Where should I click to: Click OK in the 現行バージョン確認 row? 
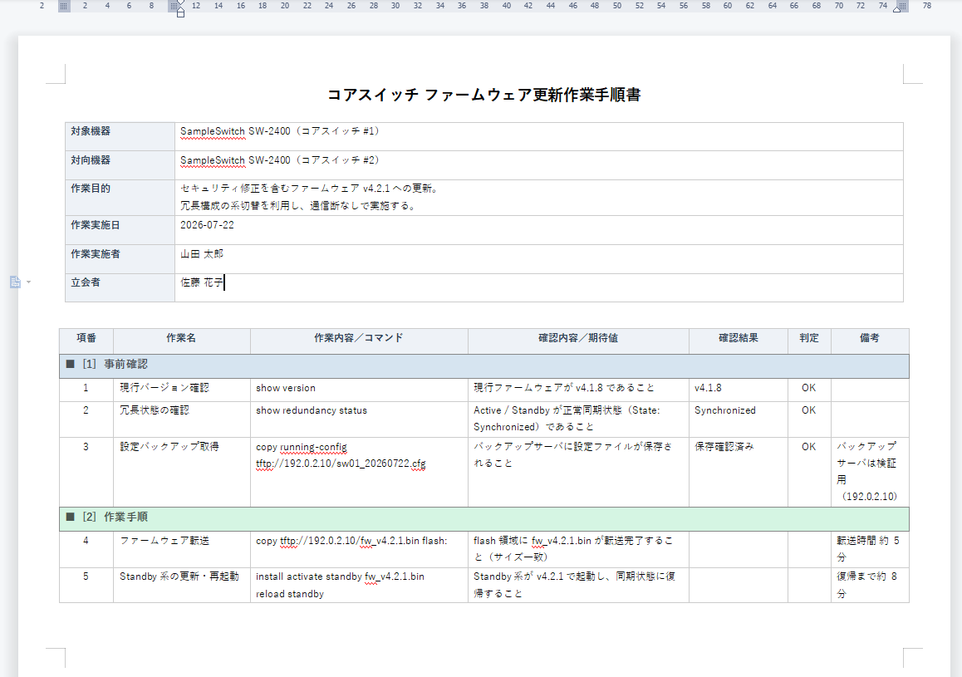point(808,388)
